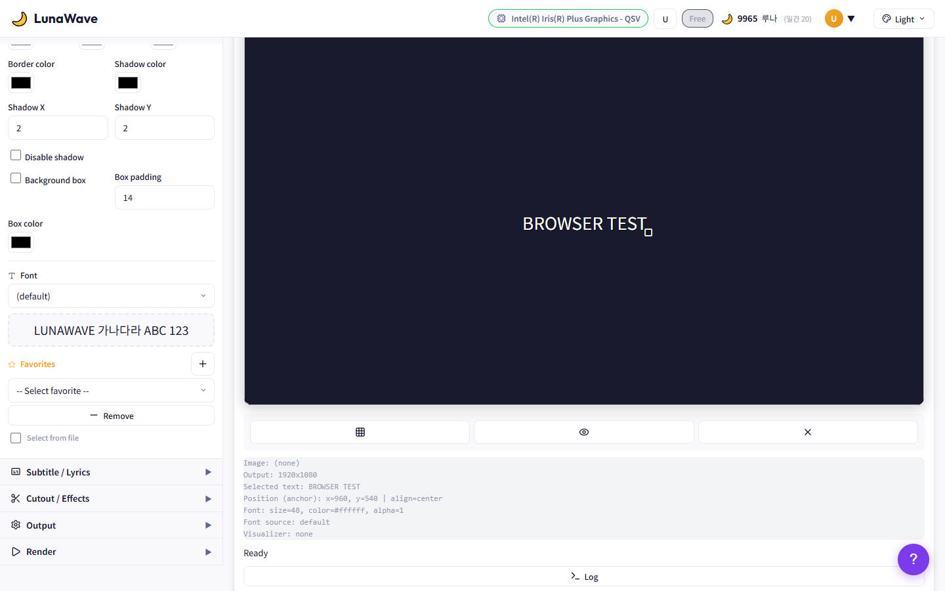Expand the Cutout / Effects section

[x=111, y=498]
